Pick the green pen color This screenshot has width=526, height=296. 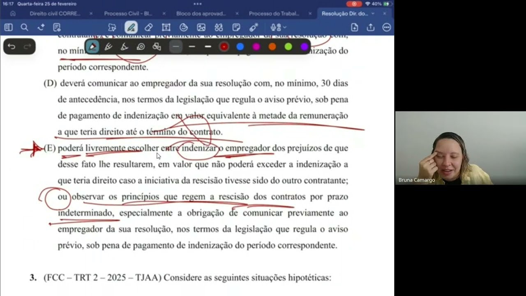288,46
